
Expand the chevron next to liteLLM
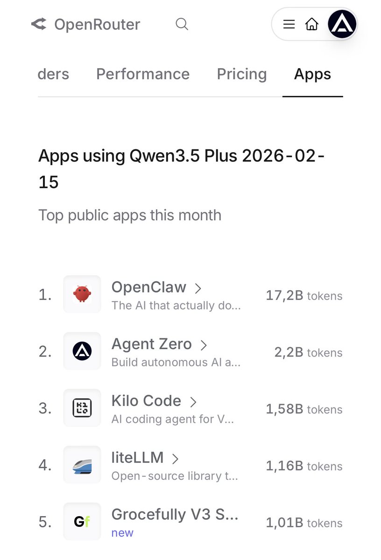(x=175, y=459)
